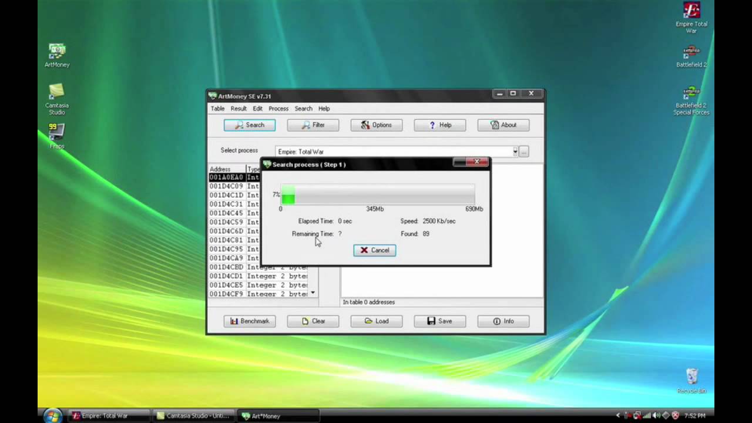The image size is (752, 423).
Task: Open Battlefield 2 Special Forces shortcut
Action: pyautogui.click(x=691, y=100)
